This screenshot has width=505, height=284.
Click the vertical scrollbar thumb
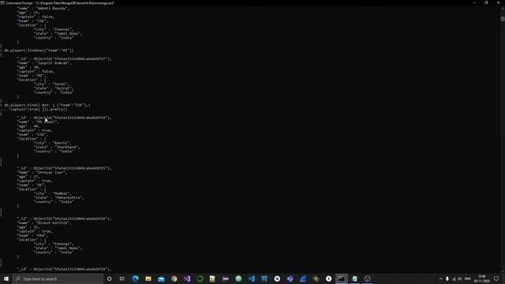point(503,19)
